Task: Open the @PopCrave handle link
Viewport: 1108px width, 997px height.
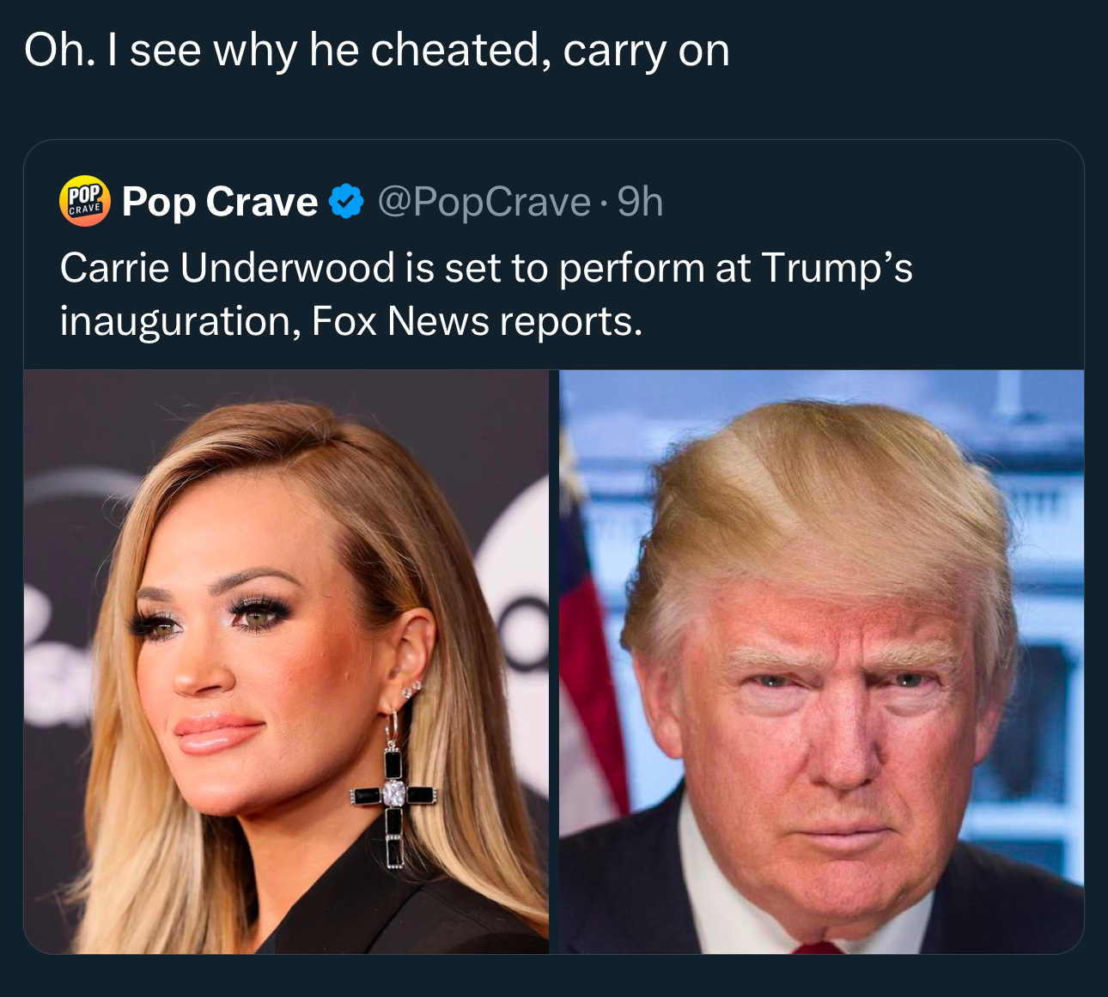Action: point(484,202)
